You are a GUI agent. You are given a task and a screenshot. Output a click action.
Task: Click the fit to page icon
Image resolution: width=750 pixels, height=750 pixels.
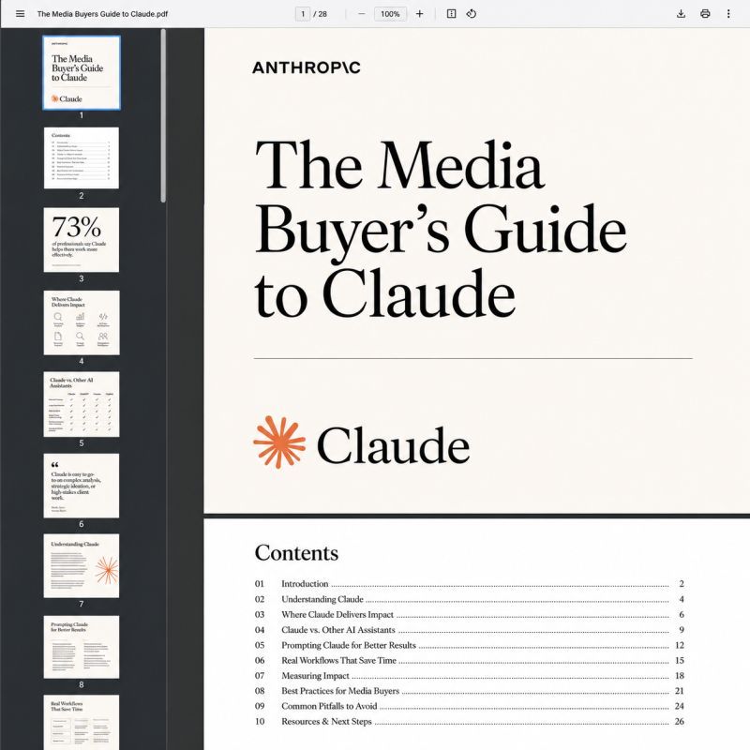tap(451, 14)
